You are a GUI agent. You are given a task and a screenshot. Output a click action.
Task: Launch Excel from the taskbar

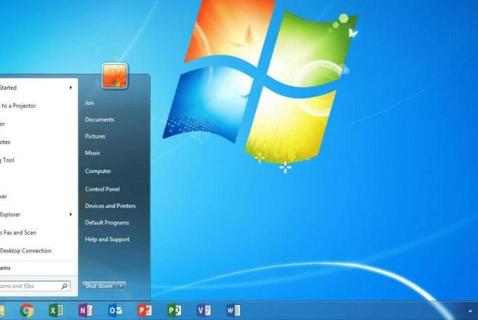tap(56, 311)
